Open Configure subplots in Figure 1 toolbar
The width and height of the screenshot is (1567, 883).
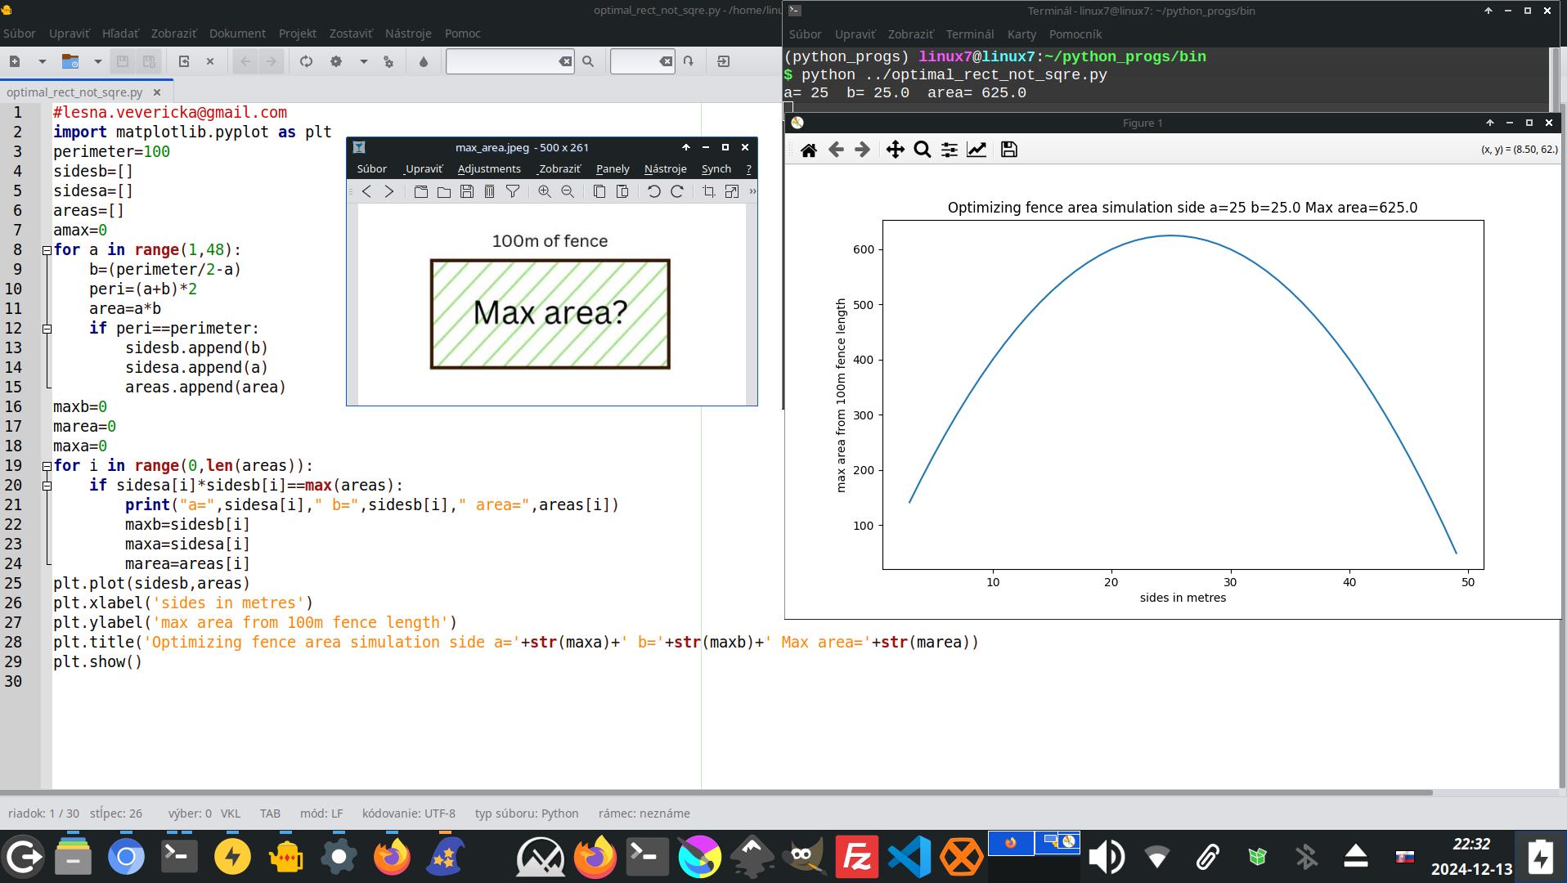click(x=949, y=150)
